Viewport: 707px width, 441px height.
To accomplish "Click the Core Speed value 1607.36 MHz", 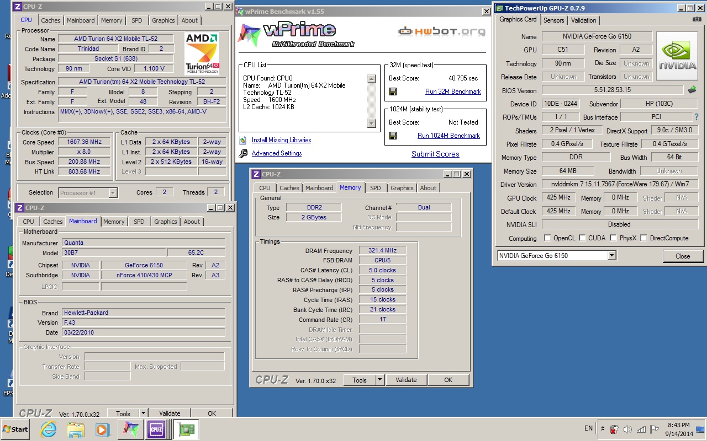I will tap(84, 142).
